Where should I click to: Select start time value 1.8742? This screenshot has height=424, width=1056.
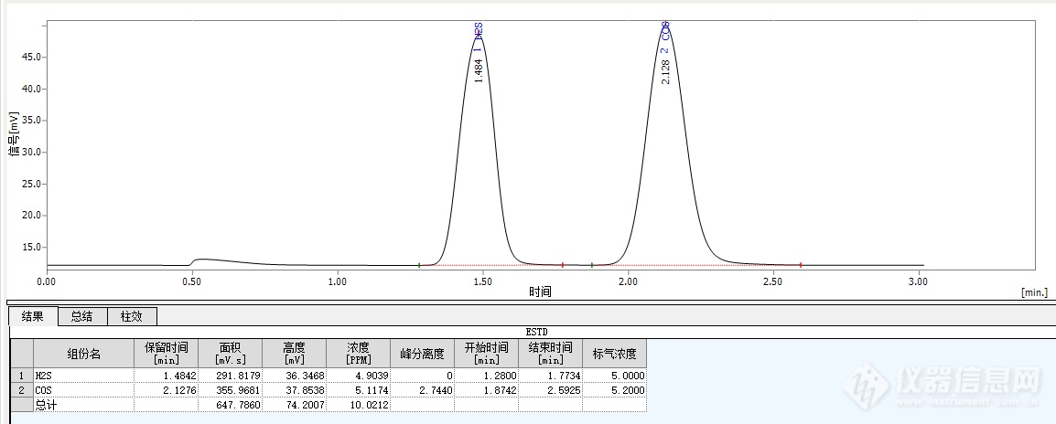[486, 389]
